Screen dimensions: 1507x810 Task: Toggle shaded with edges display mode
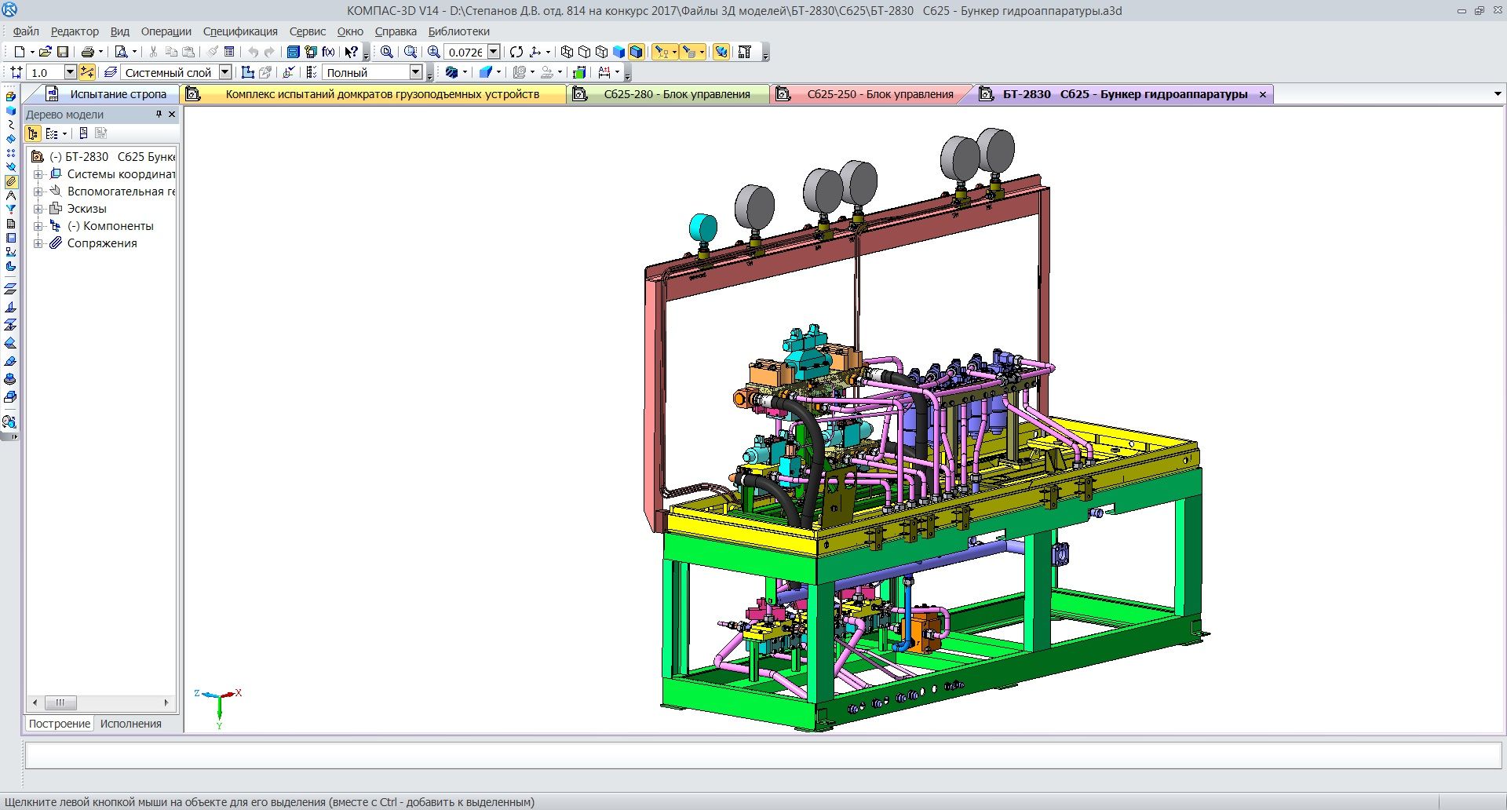tap(637, 52)
